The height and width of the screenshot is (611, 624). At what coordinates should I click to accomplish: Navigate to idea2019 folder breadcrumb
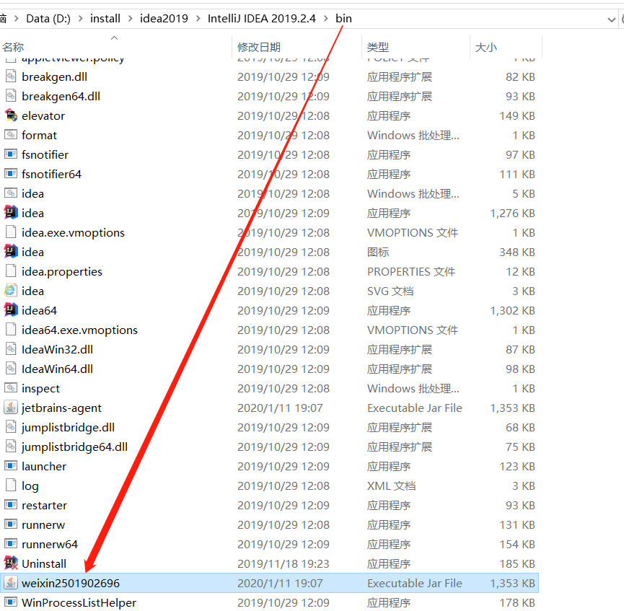[164, 19]
